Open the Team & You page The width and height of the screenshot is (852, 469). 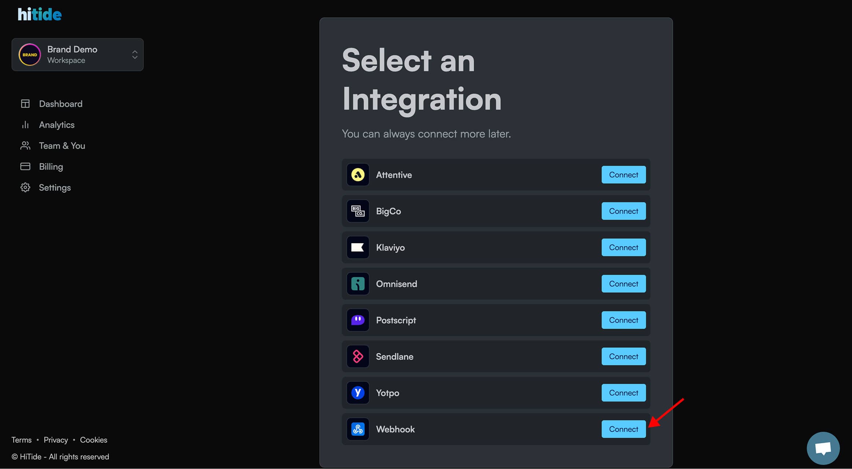pyautogui.click(x=62, y=146)
